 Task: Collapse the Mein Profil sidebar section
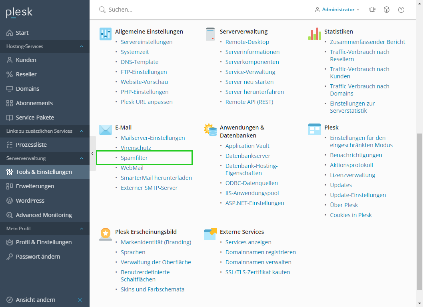tap(82, 229)
